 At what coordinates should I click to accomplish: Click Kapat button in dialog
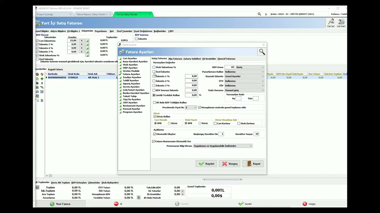(253, 164)
